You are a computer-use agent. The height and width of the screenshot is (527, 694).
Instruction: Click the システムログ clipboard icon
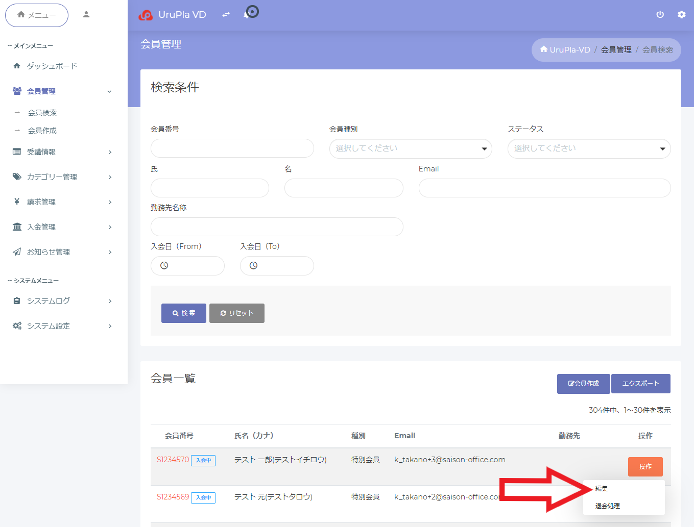pos(17,300)
